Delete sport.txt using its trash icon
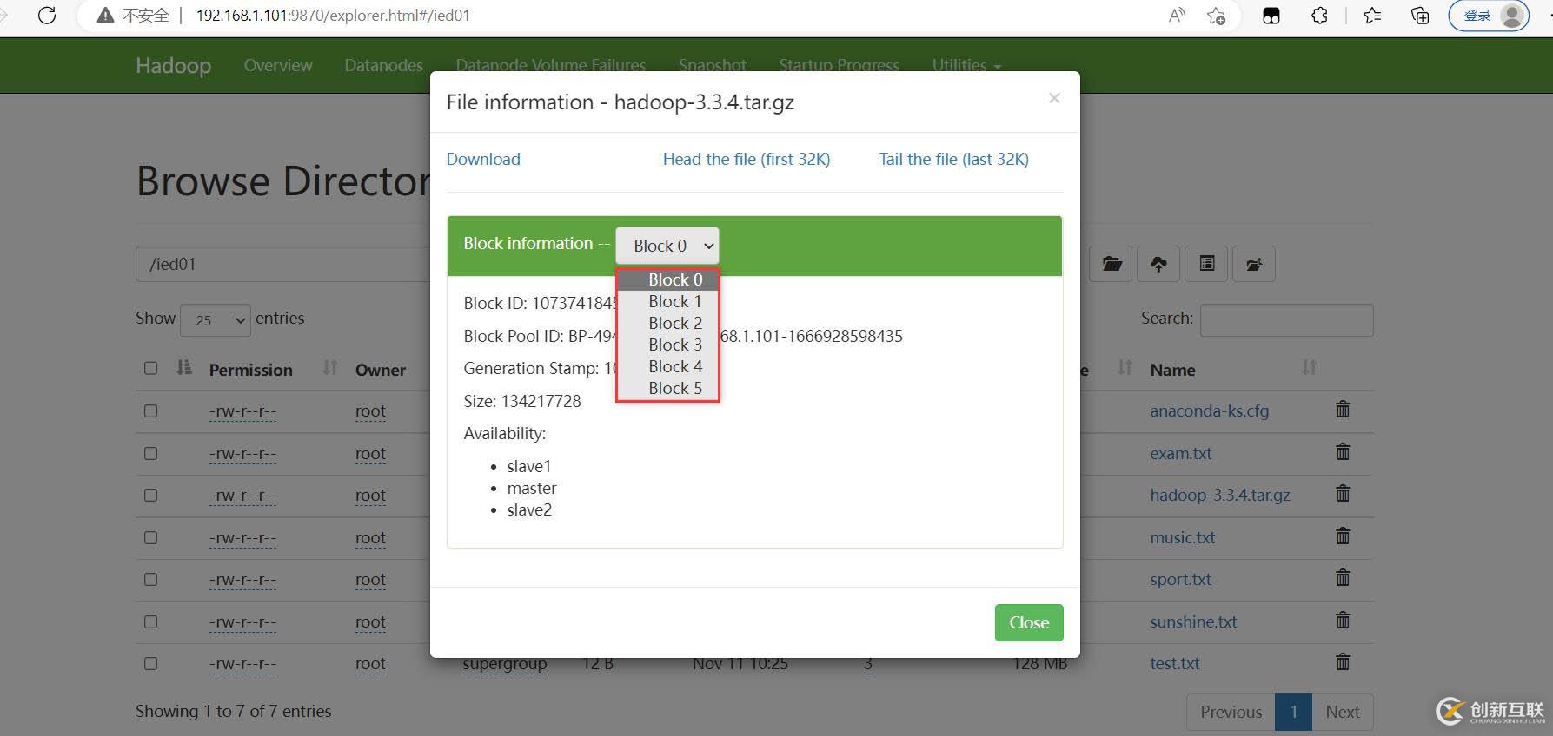This screenshot has width=1553, height=736. (1343, 577)
